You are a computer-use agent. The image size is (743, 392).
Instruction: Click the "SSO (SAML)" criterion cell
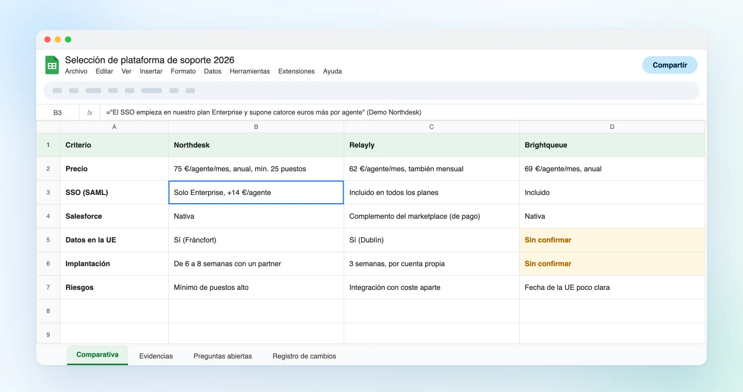point(115,192)
